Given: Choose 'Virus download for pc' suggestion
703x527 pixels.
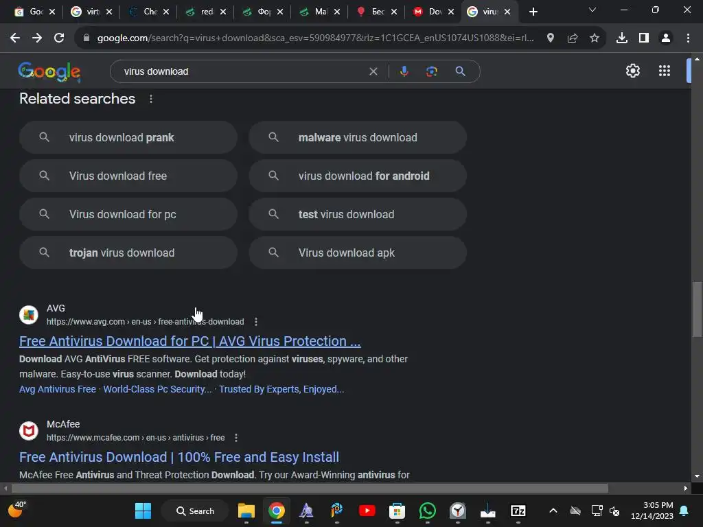Looking at the screenshot, I should tap(128, 215).
